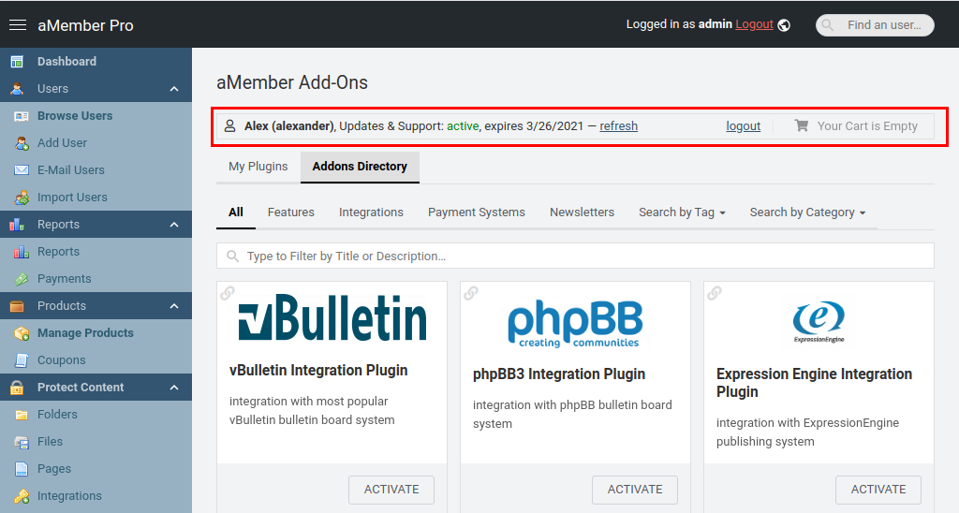Open the Search by Tag dropdown
959x513 pixels.
tap(682, 213)
